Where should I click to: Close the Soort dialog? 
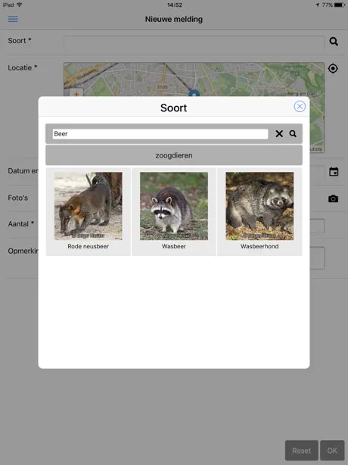[x=300, y=106]
